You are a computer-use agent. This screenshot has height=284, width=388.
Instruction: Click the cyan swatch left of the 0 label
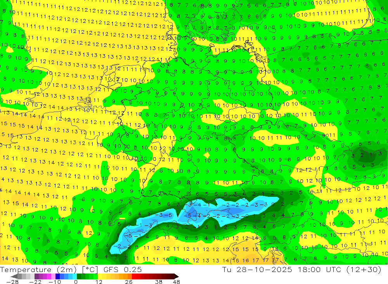(74, 276)
